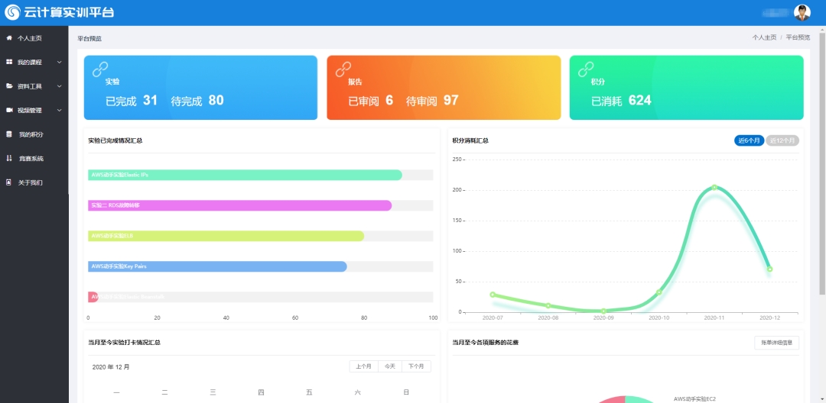This screenshot has width=826, height=403.
Task: Click the green AWS Elastic IPs progress bar
Action: (x=245, y=175)
